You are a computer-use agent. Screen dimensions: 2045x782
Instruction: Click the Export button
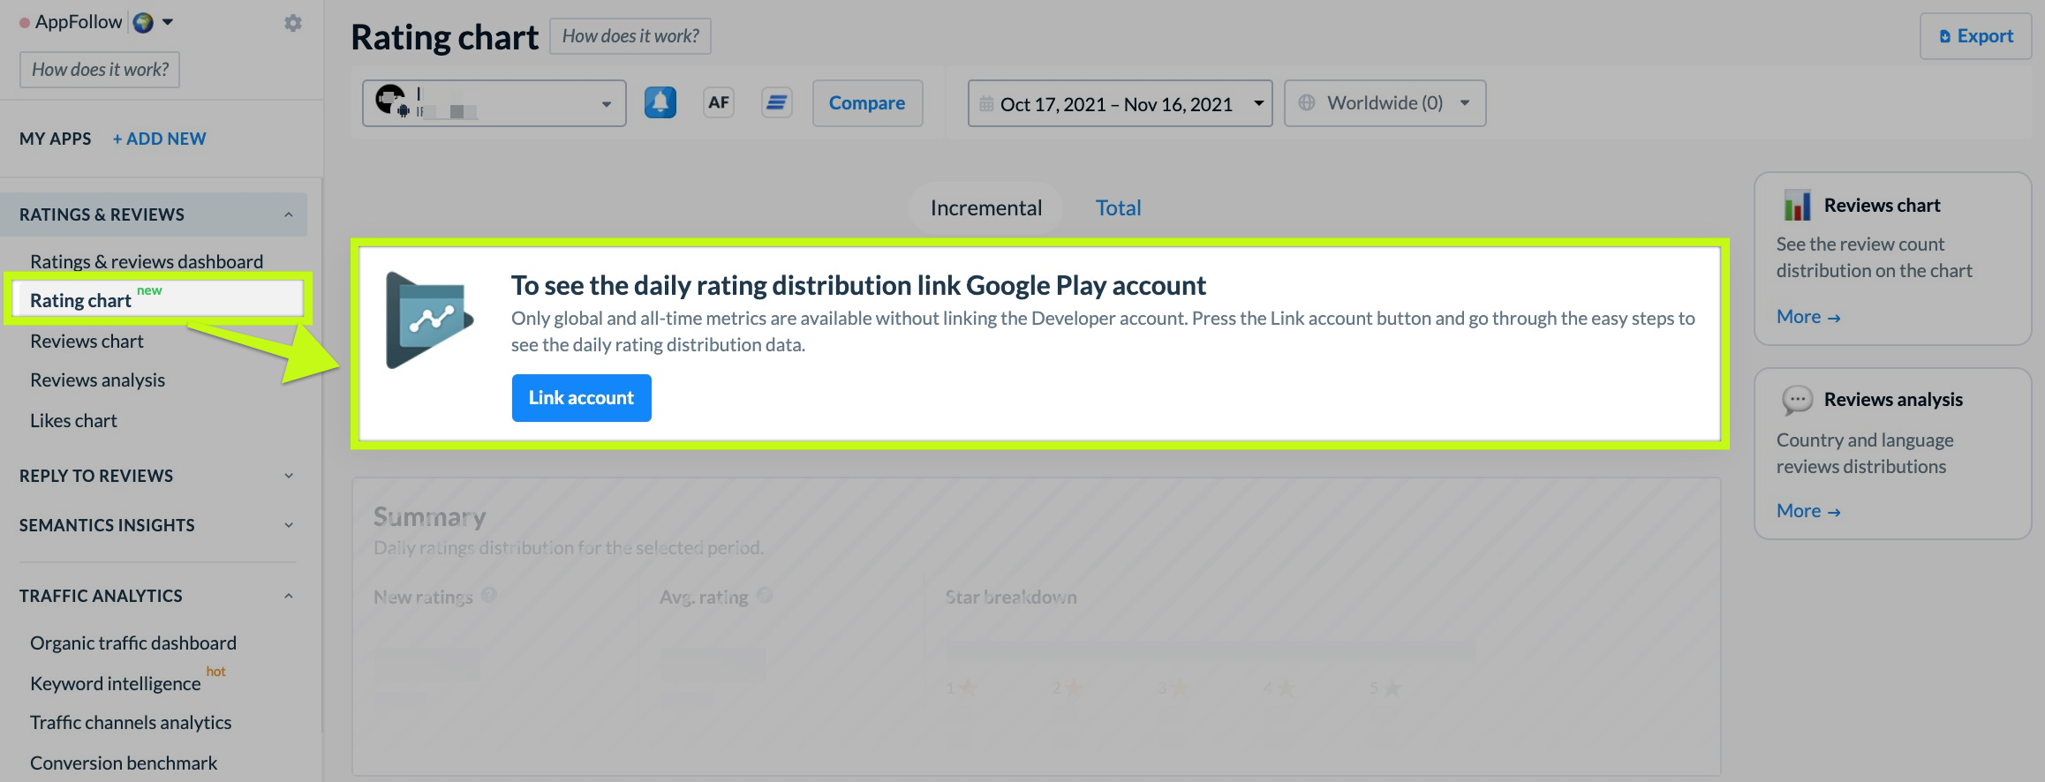(x=1975, y=36)
